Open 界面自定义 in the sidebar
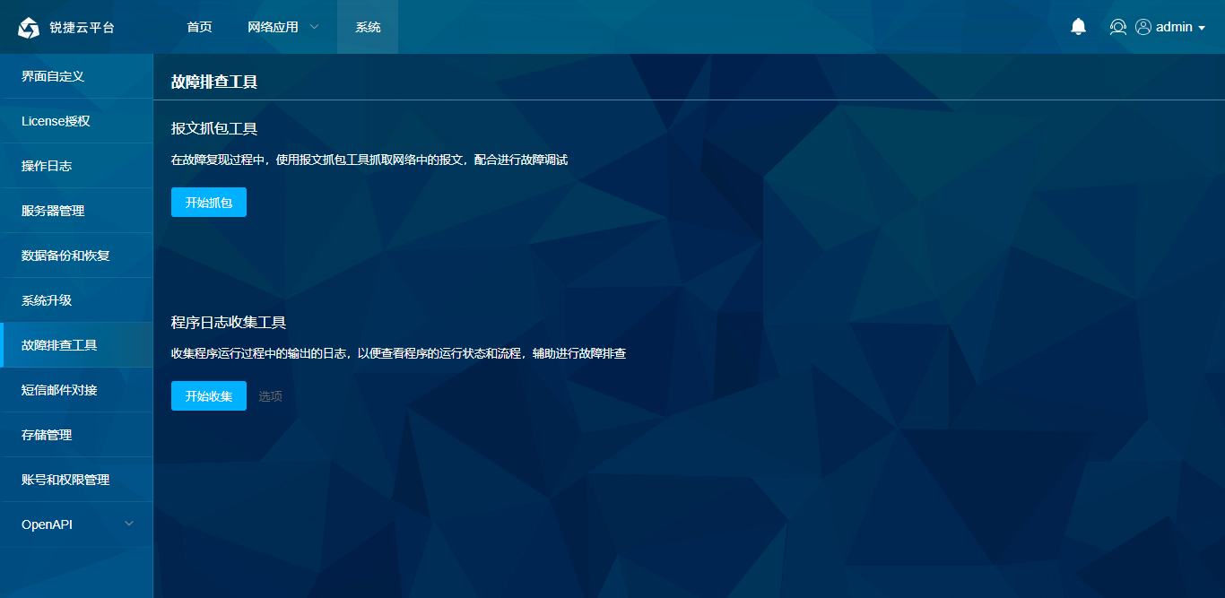The width and height of the screenshot is (1225, 598). pyautogui.click(x=53, y=76)
